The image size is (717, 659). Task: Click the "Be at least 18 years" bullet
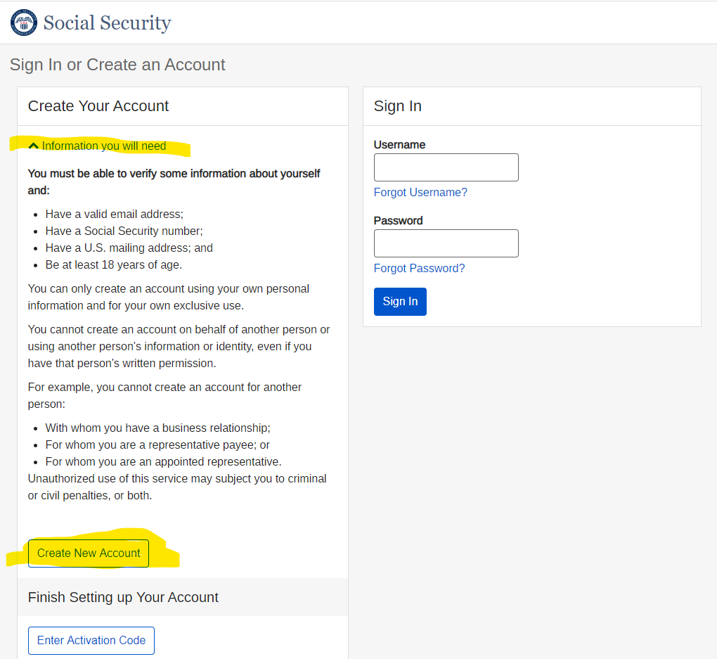click(113, 265)
